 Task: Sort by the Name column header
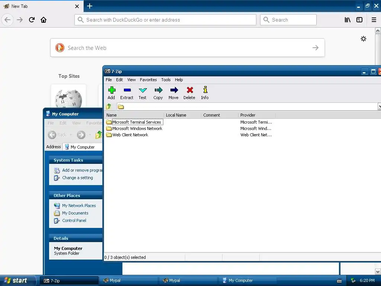point(134,115)
